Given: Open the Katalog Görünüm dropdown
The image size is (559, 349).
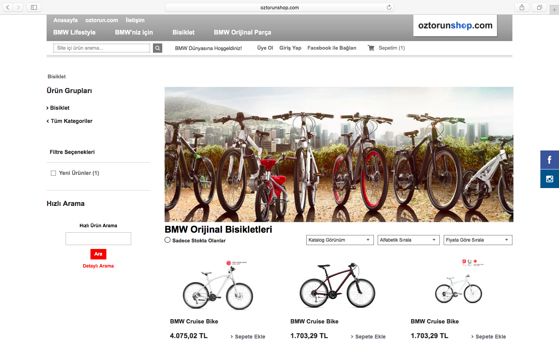Looking at the screenshot, I should click(340, 240).
